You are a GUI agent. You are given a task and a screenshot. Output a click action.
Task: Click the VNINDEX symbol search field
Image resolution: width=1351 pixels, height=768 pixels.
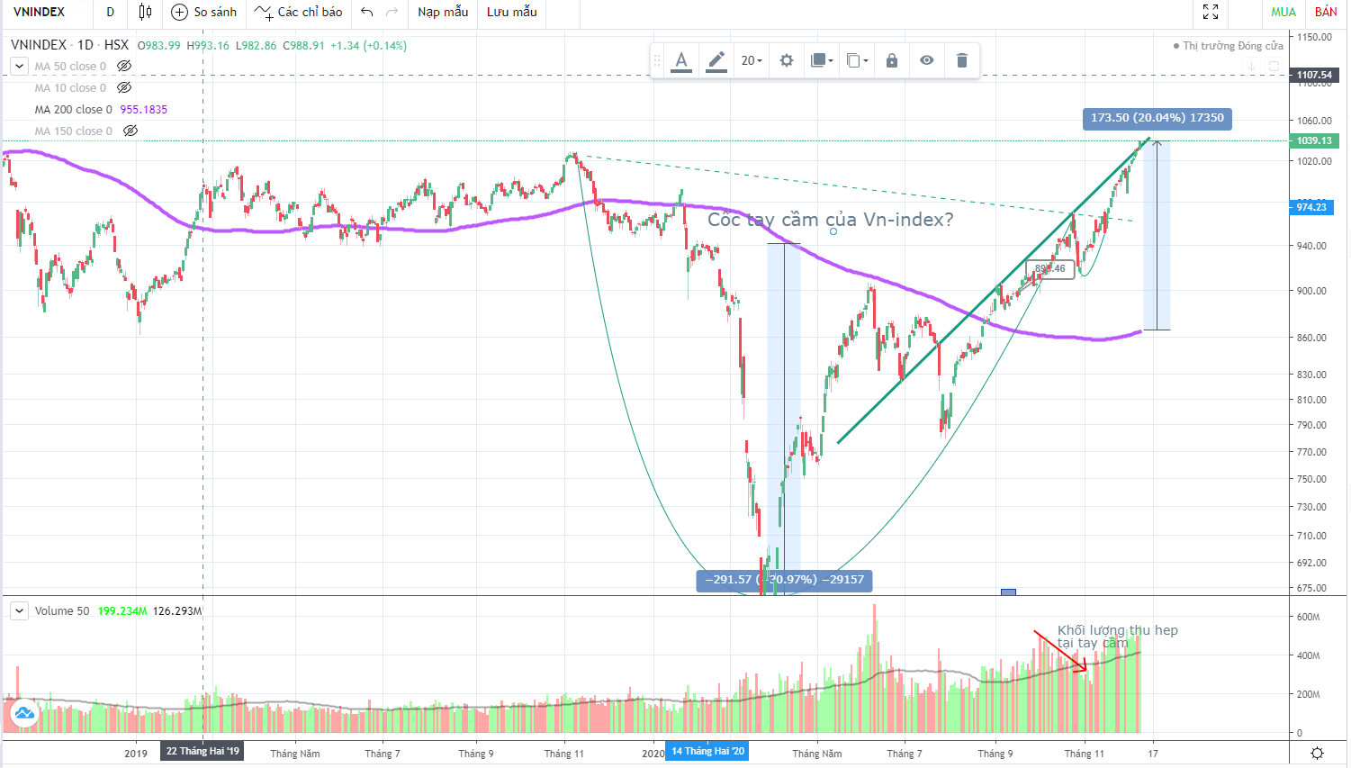(x=40, y=12)
